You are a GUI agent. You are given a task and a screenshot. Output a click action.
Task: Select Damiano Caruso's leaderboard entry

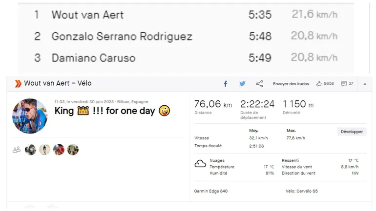click(93, 58)
